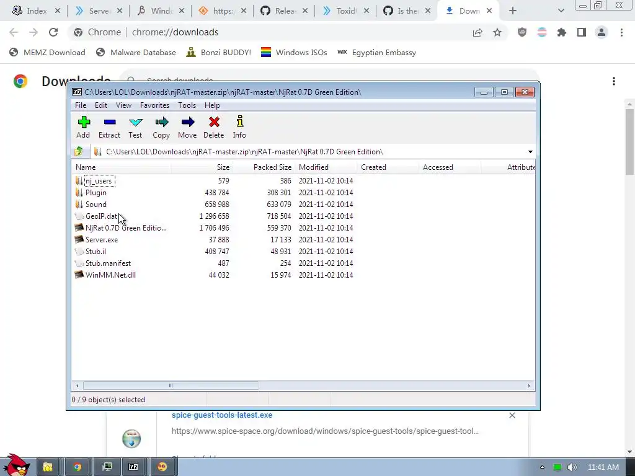Run the Test archive tool

point(135,122)
